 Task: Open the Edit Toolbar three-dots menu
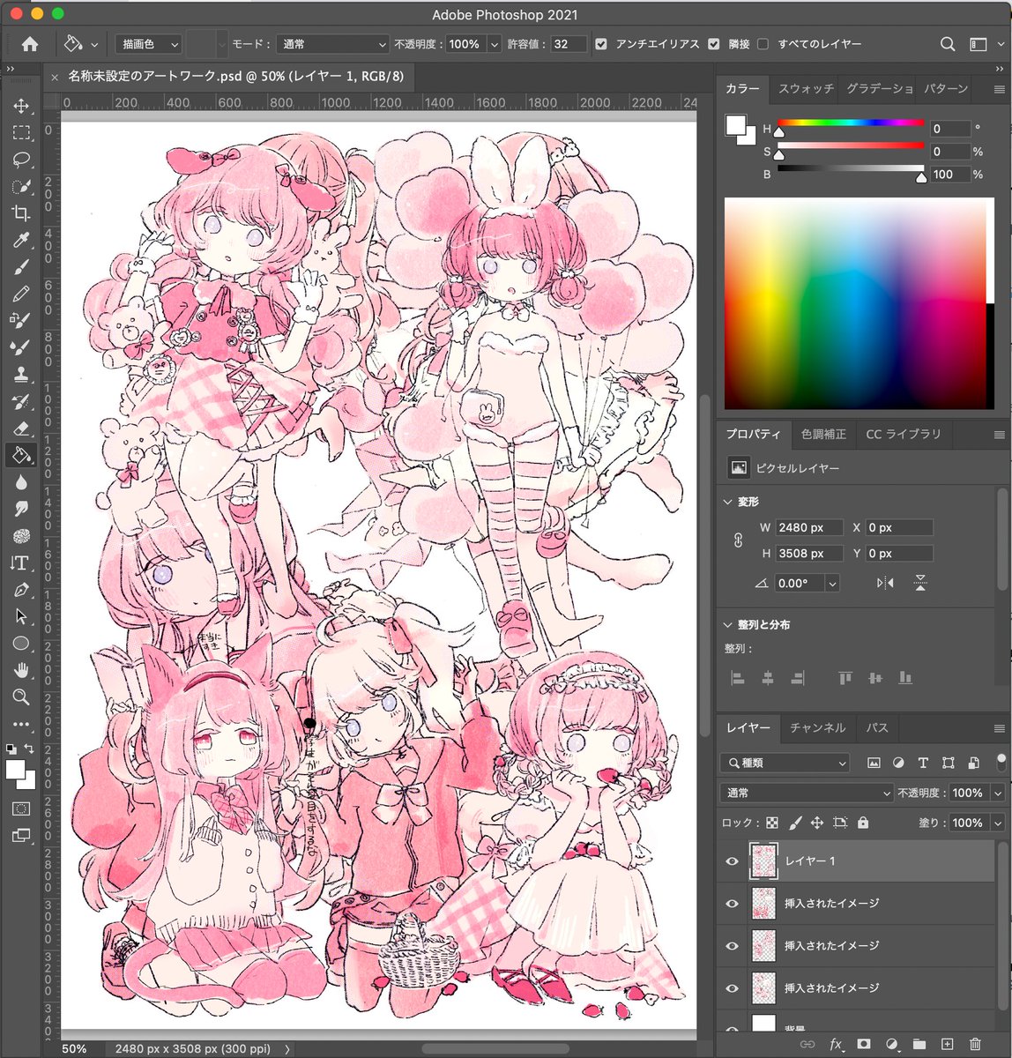click(21, 724)
